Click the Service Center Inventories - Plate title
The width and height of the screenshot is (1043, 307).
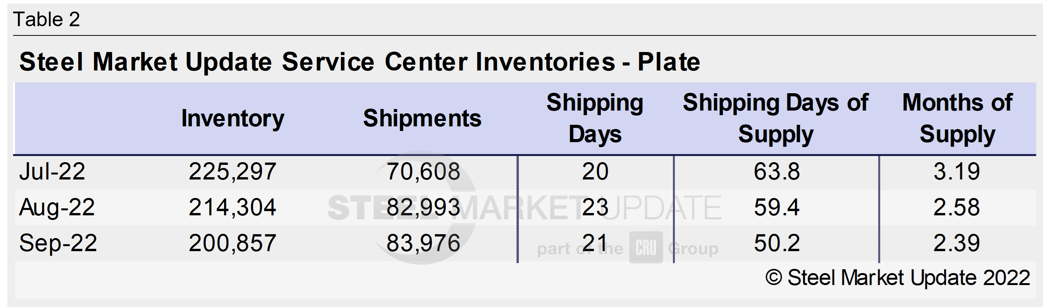click(x=360, y=62)
